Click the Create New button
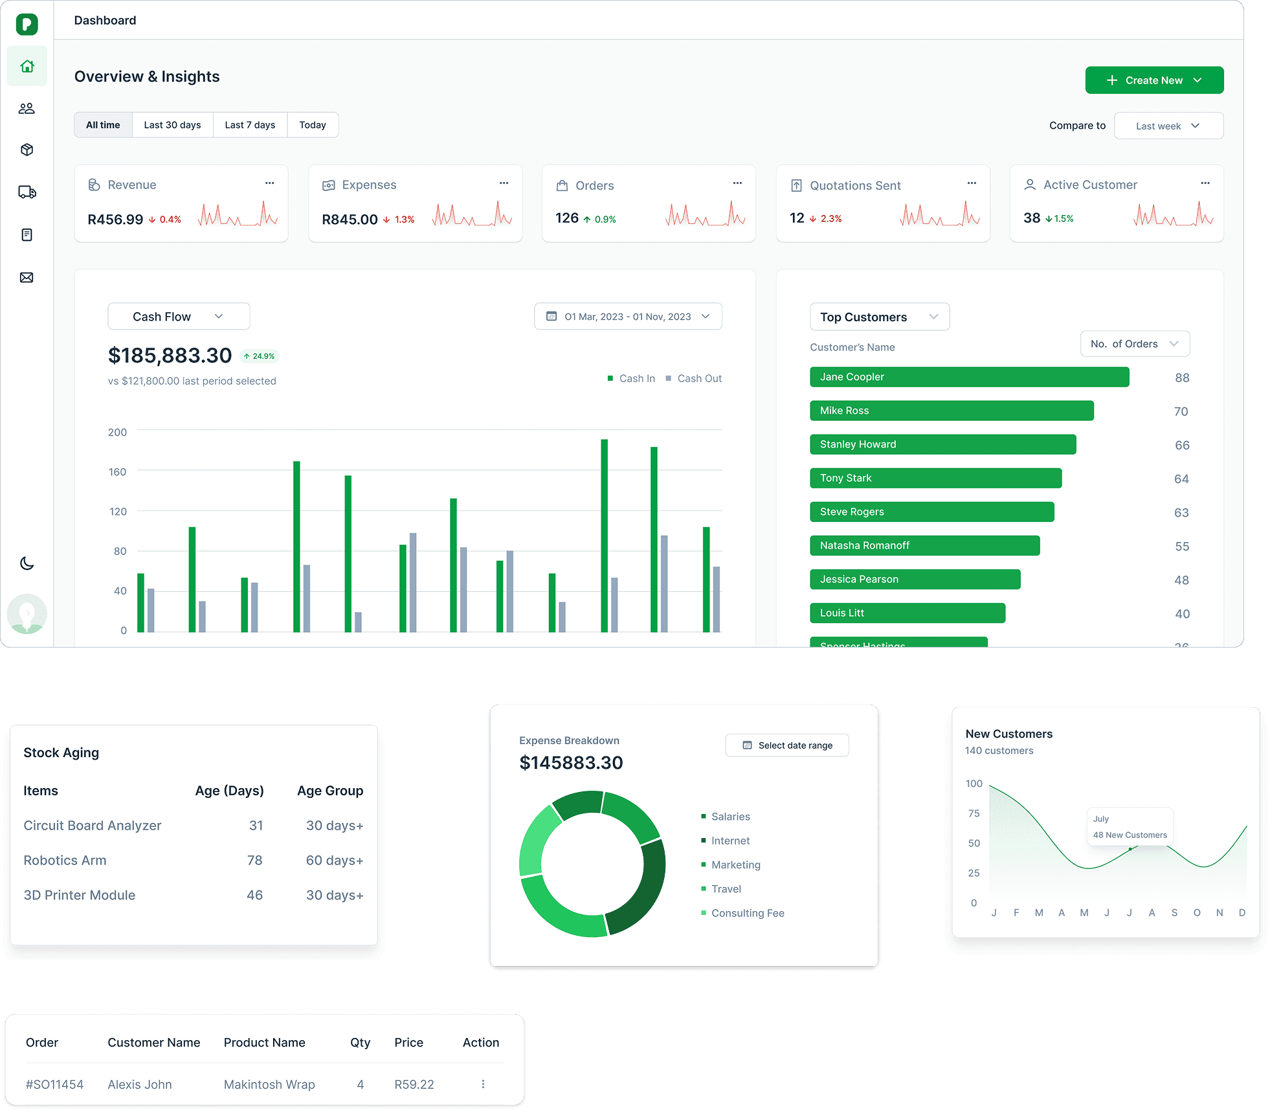The height and width of the screenshot is (1110, 1270). 1154,80
